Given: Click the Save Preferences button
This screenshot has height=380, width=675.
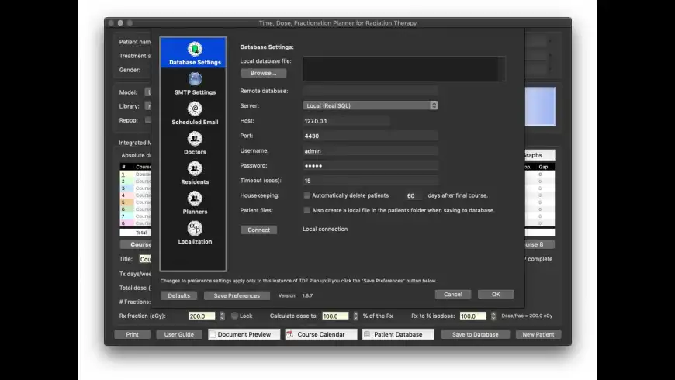Looking at the screenshot, I should 237,295.
